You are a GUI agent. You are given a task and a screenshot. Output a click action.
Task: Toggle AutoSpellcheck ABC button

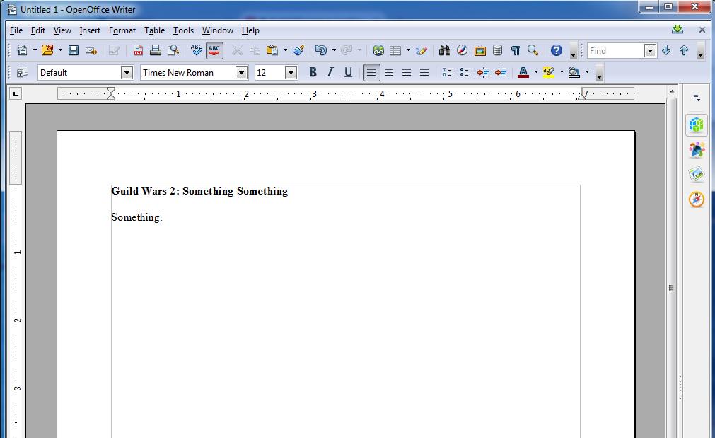click(x=214, y=50)
